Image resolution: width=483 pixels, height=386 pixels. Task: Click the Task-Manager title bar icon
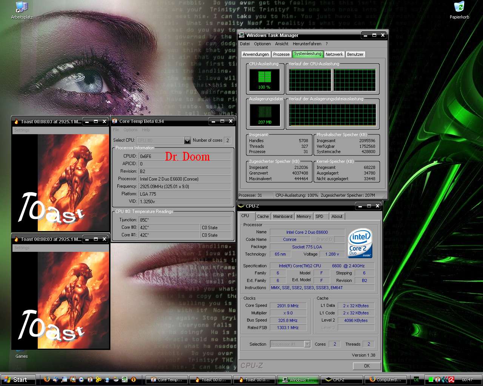[x=242, y=35]
